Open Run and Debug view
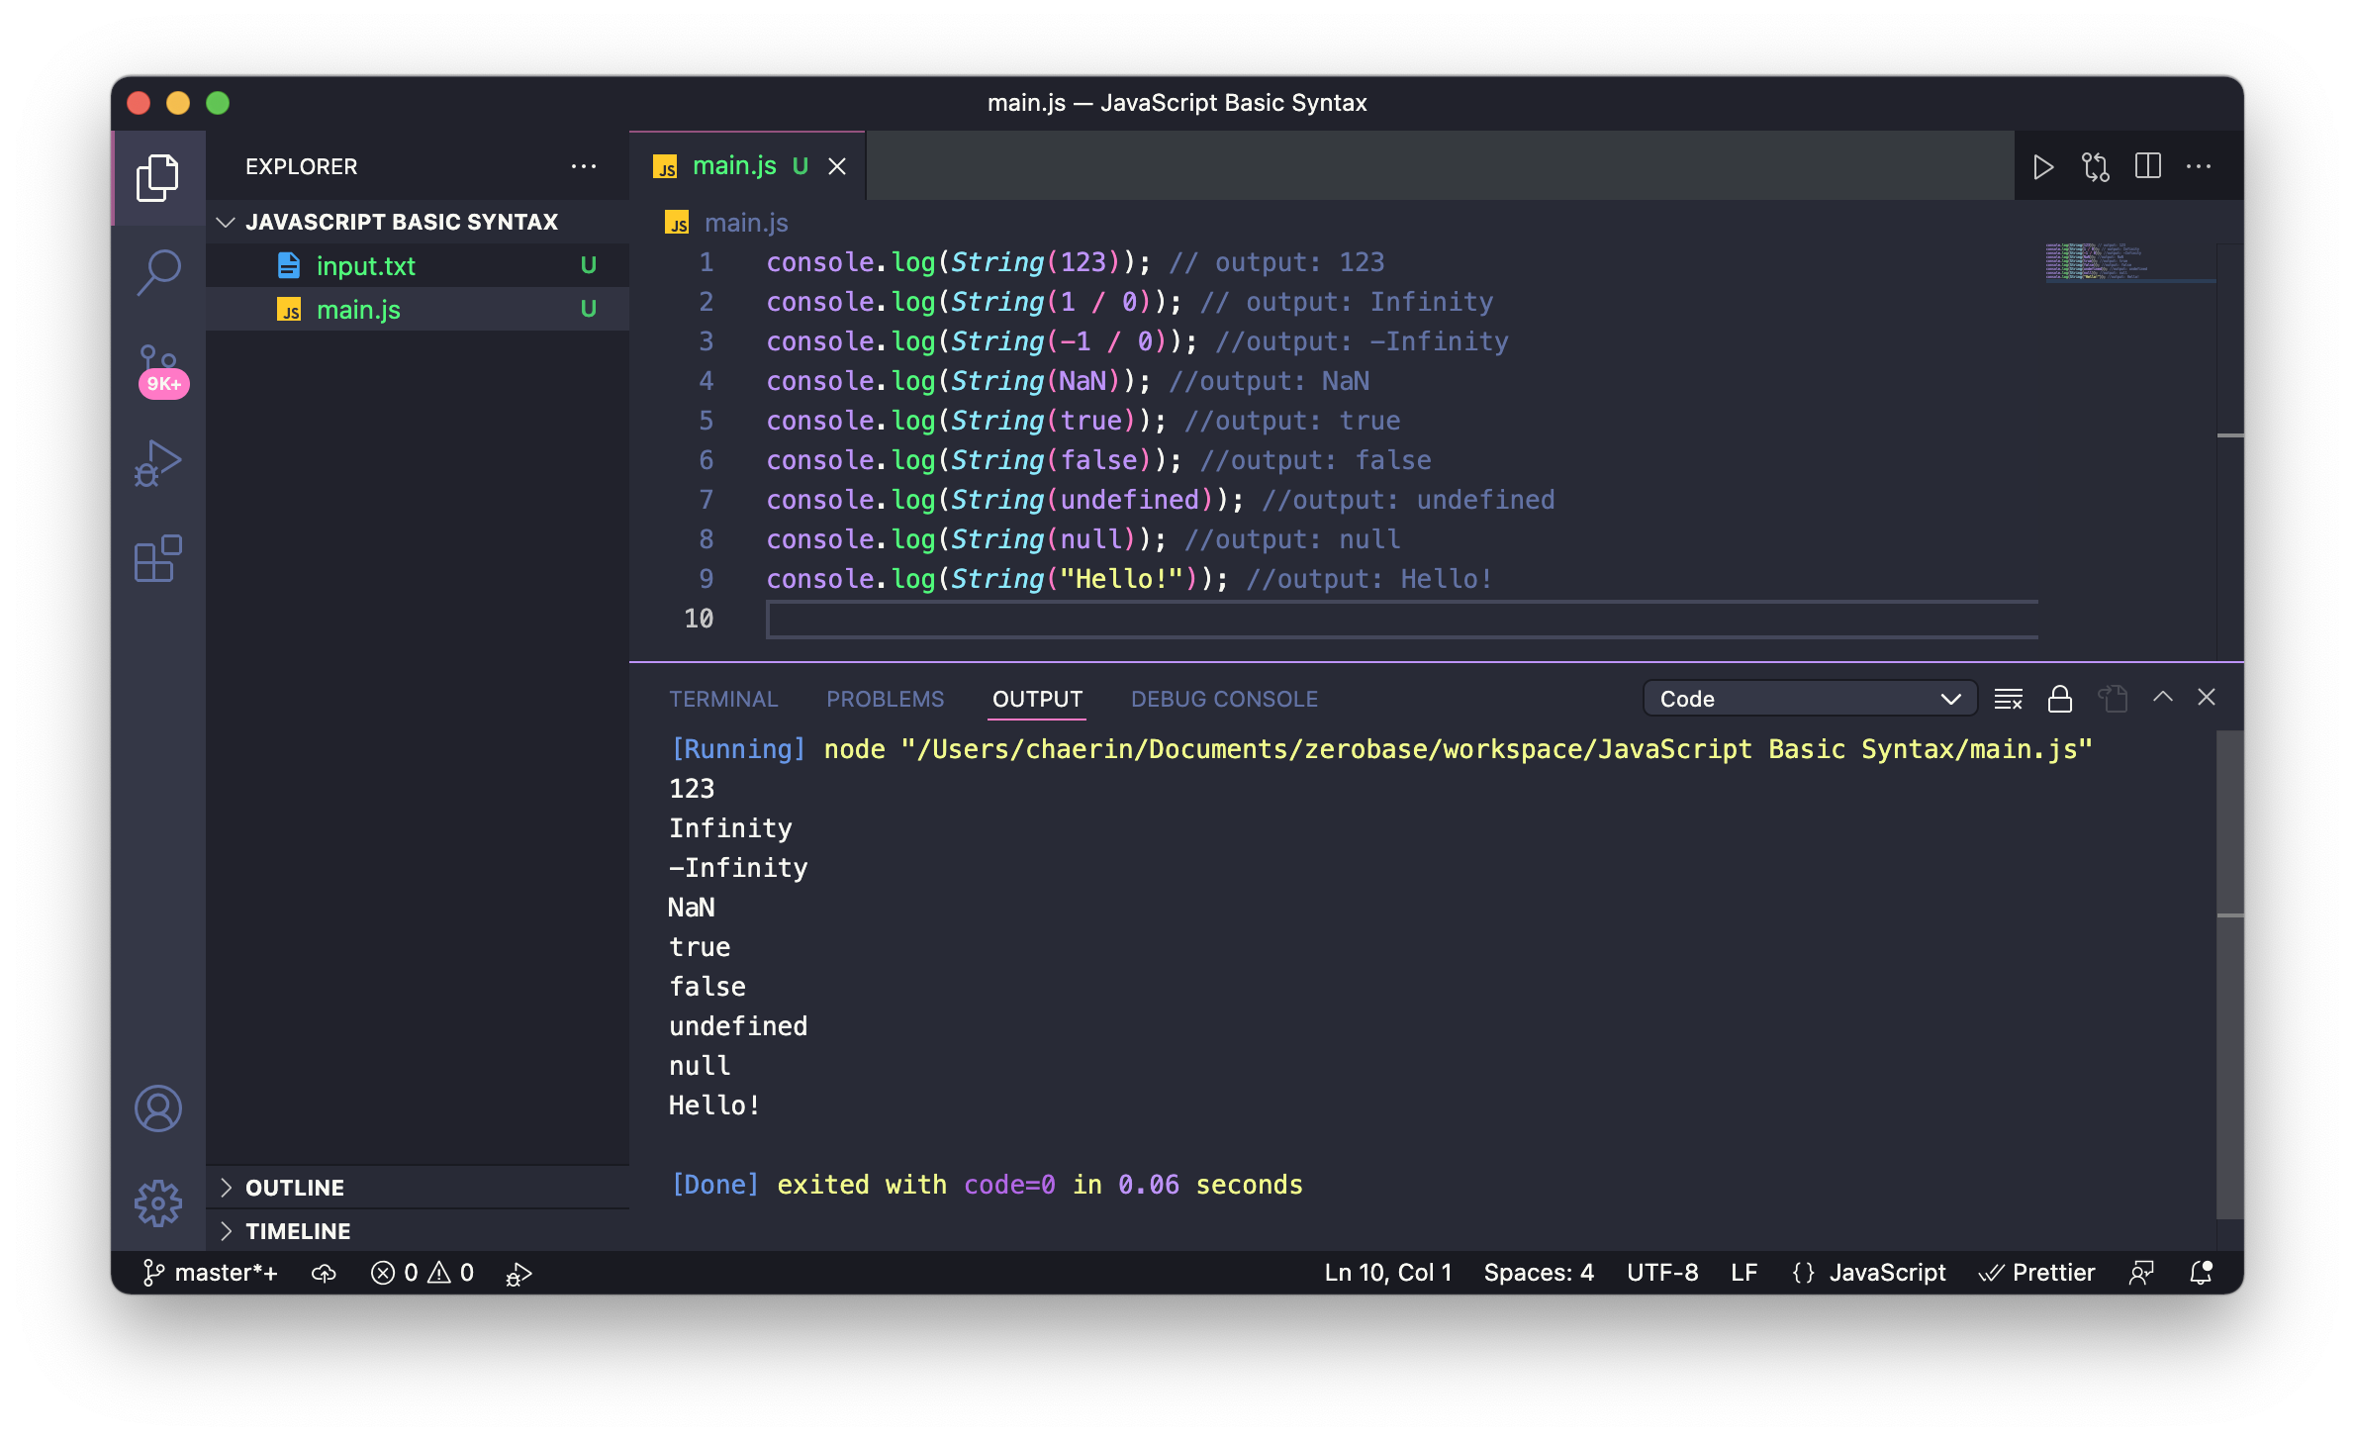Image resolution: width=2355 pixels, height=1441 pixels. (x=158, y=463)
